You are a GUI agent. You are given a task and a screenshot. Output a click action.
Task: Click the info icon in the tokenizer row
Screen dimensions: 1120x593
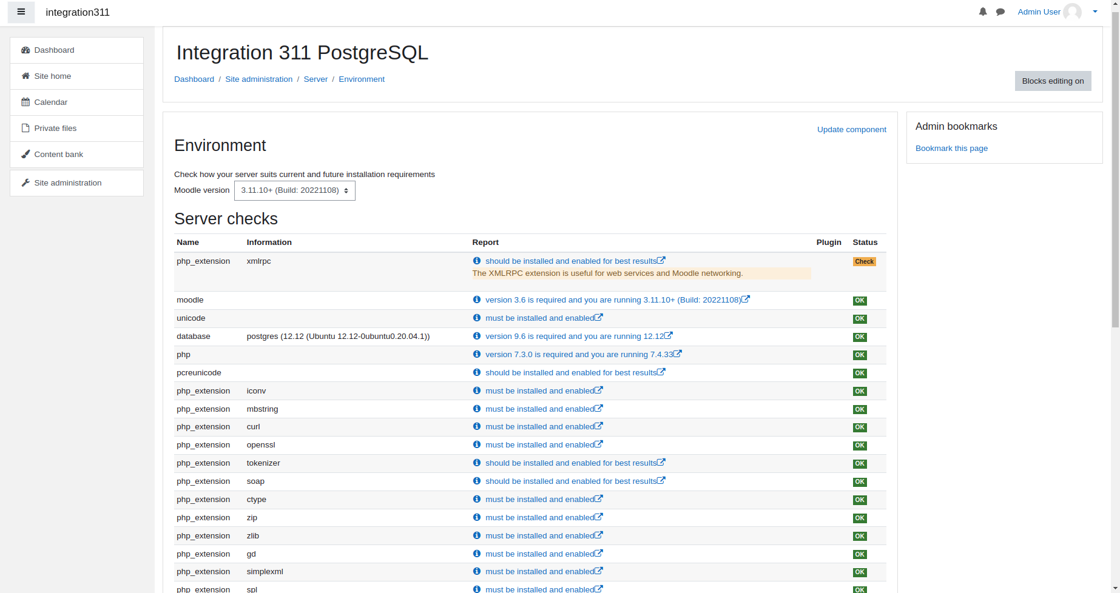coord(477,463)
